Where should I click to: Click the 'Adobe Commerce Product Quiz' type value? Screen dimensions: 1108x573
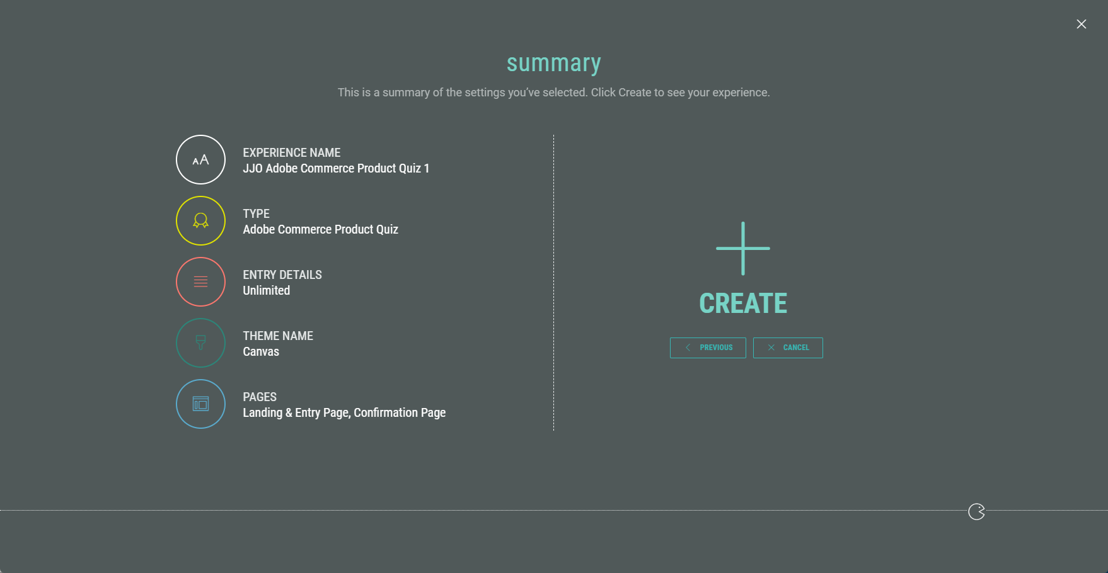[320, 230]
